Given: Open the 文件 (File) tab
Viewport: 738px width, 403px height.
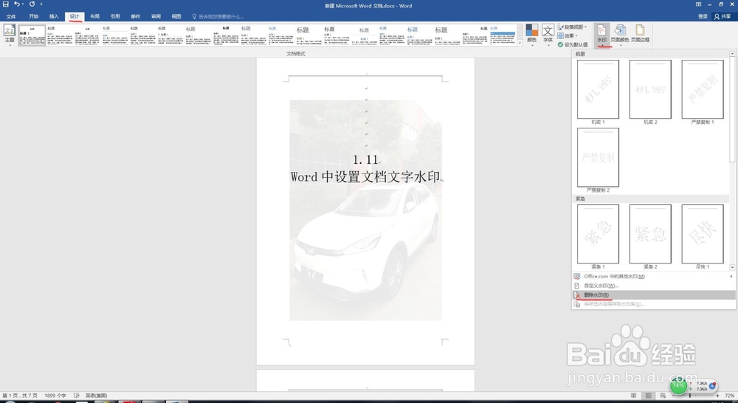Looking at the screenshot, I should click(x=11, y=16).
